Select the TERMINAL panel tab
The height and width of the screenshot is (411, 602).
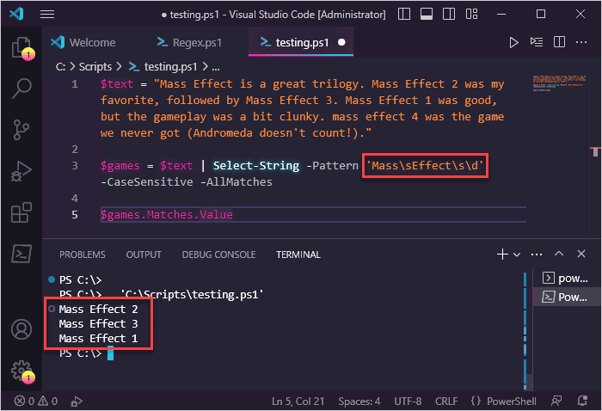[298, 255]
